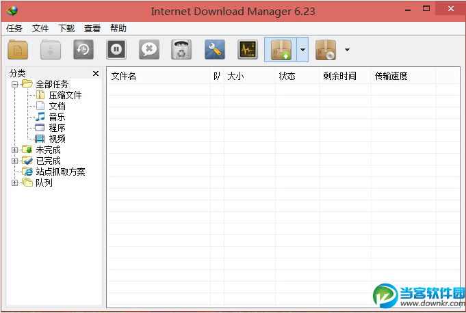Image resolution: width=466 pixels, height=313 pixels.
Task: Select 文档 category
Action: tap(57, 106)
